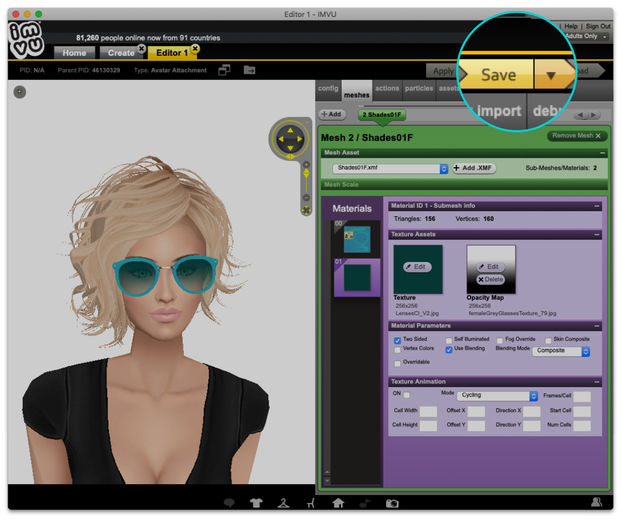
Task: Enable the Vertex Colors checkbox
Action: (397, 349)
